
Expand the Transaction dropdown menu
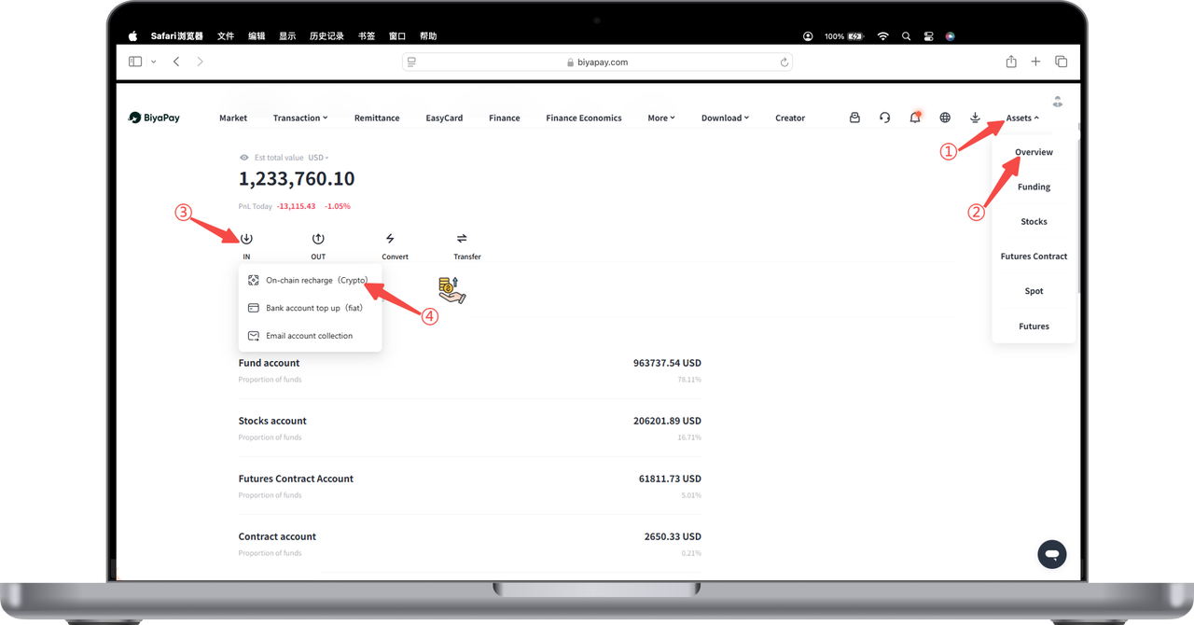click(300, 118)
